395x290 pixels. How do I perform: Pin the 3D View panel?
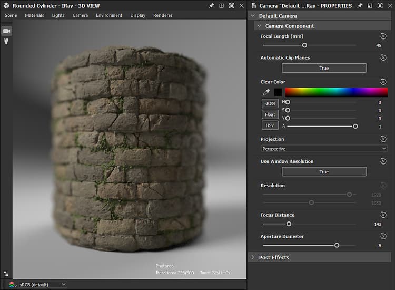pos(211,5)
